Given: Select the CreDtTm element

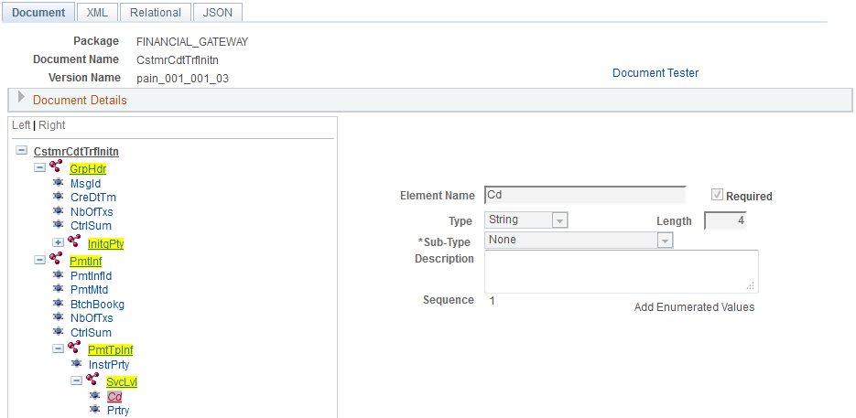Looking at the screenshot, I should tap(93, 197).
